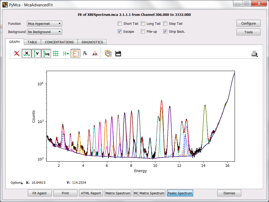Save the graph using the save icon
Image resolution: width=269 pixels, height=202 pixels.
118,53
